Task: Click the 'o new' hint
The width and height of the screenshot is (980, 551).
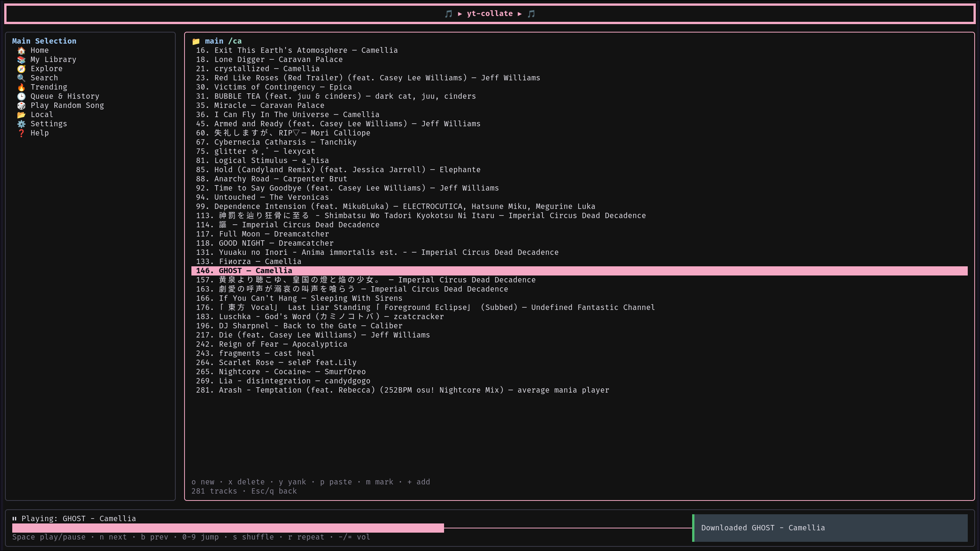Action: tap(203, 482)
